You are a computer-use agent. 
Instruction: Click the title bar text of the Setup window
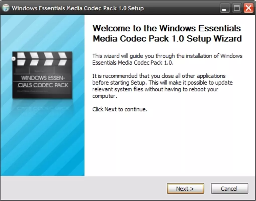pos(78,8)
